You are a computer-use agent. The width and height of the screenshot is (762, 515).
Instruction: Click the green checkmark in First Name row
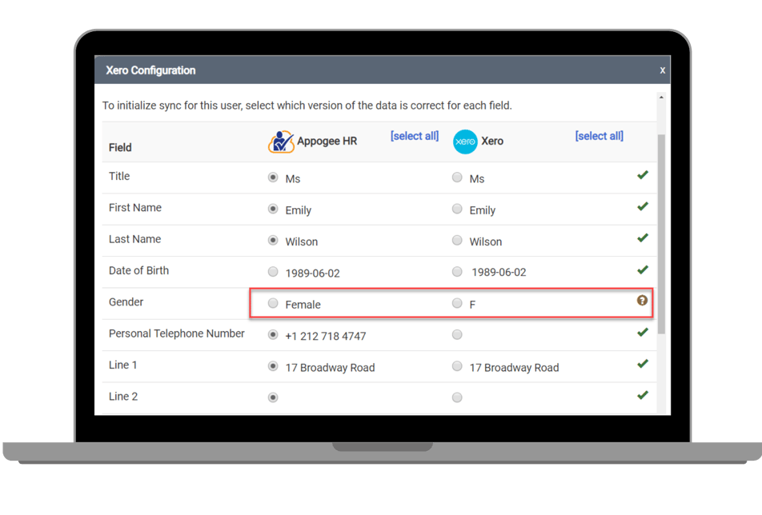tap(642, 206)
